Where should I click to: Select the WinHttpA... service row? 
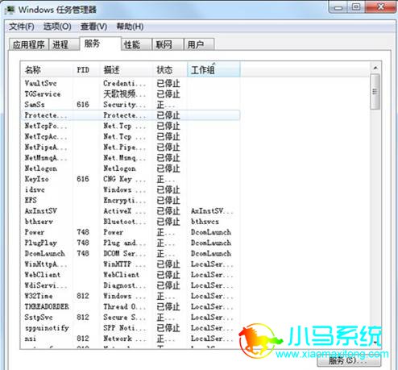click(131, 264)
